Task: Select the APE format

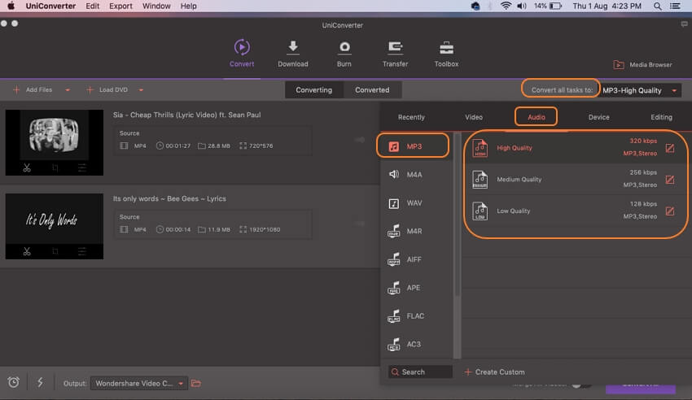Action: 415,288
